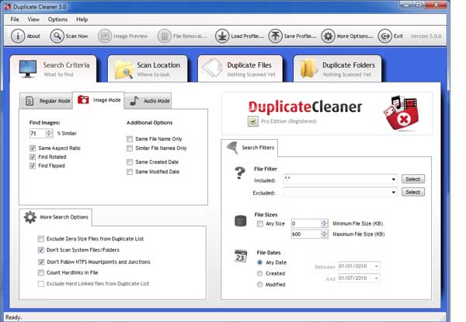Open the View menu
Image resolution: width=466 pixels, height=322 pixels.
(x=33, y=19)
